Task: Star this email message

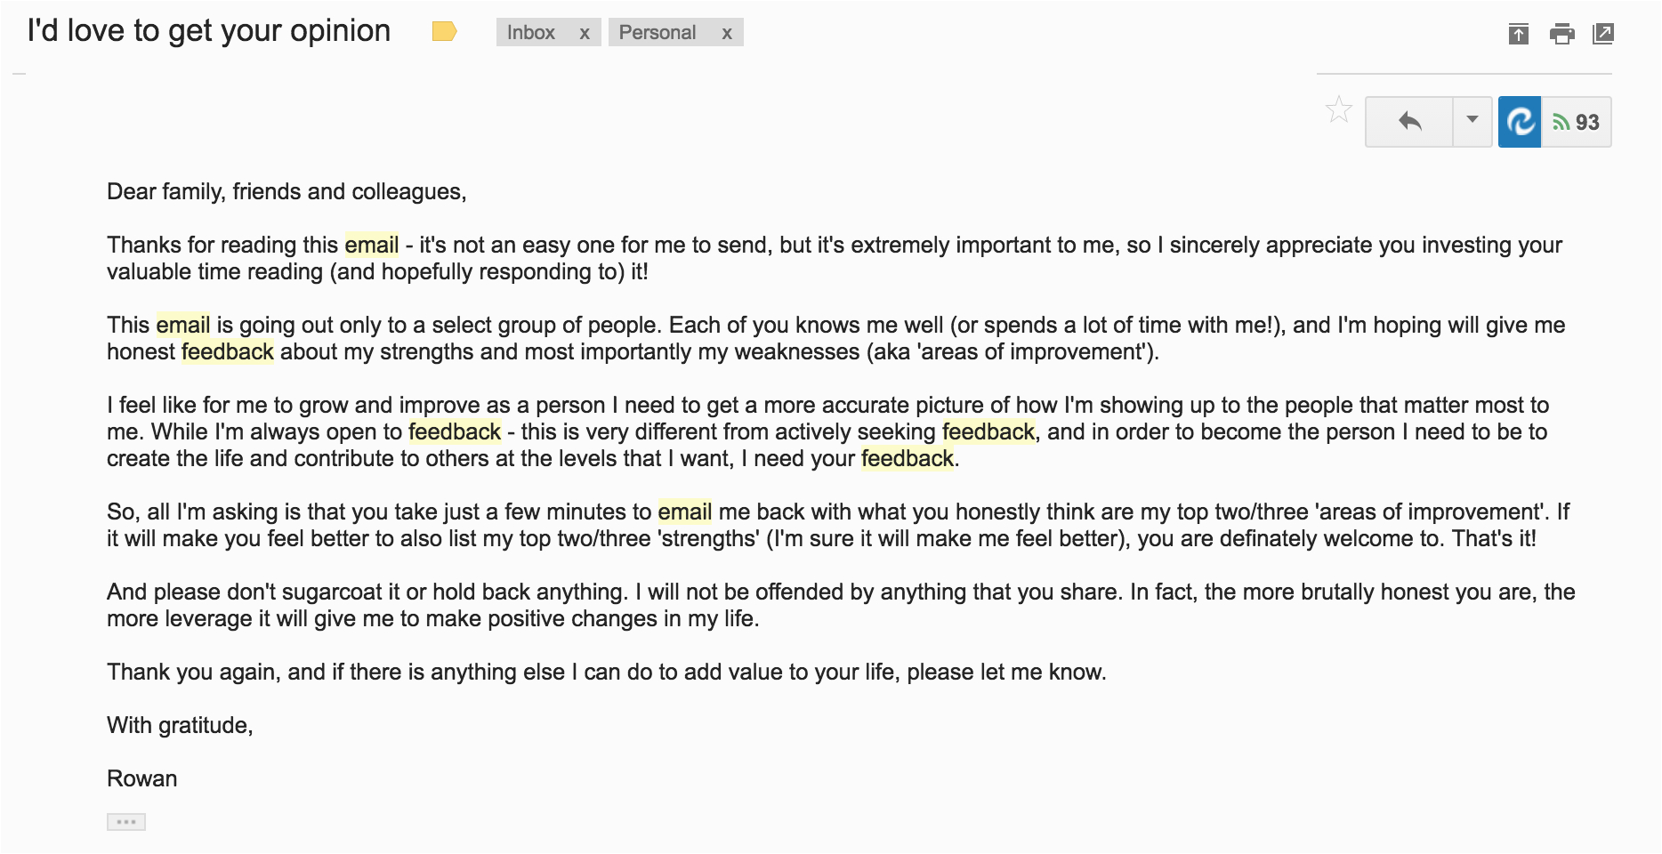Action: tap(1338, 110)
